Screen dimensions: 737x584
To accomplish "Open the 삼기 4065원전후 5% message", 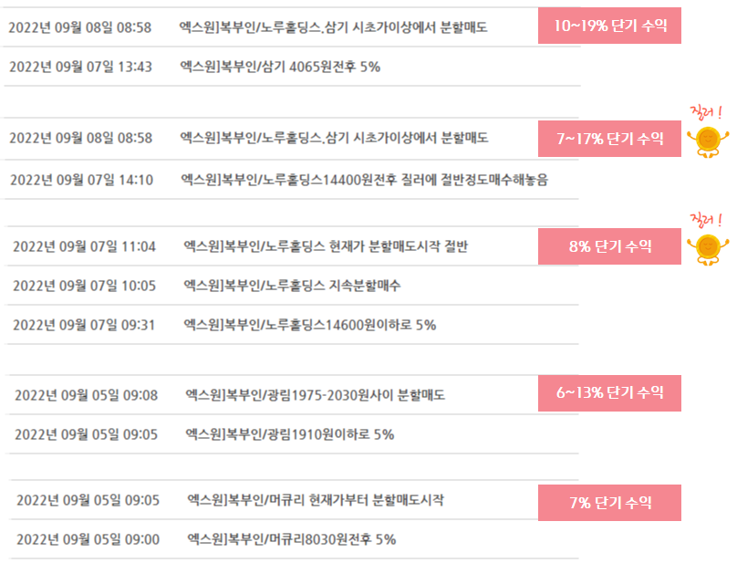I will click(x=280, y=67).
